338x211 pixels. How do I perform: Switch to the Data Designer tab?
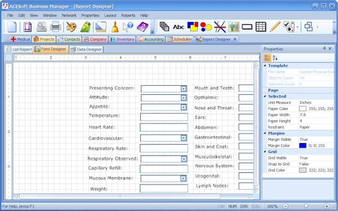point(86,49)
